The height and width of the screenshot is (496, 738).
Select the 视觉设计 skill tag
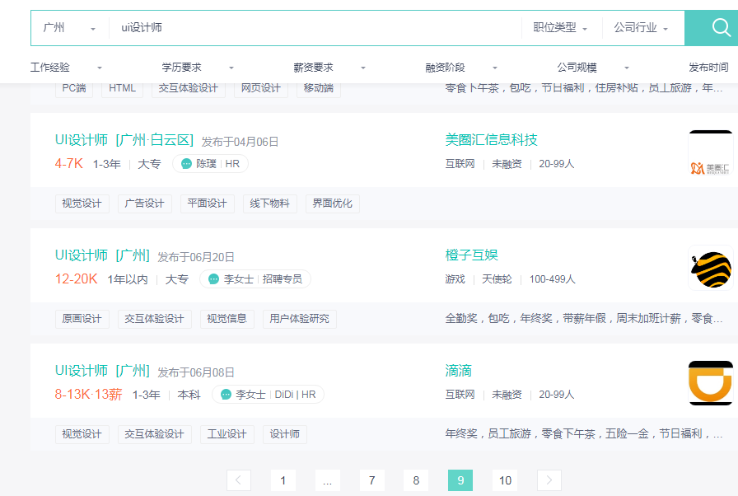(x=82, y=203)
